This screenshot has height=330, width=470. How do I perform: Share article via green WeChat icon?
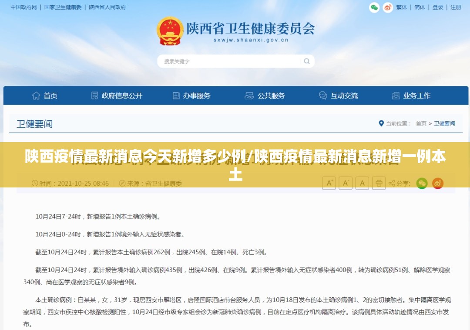[x=422, y=183]
